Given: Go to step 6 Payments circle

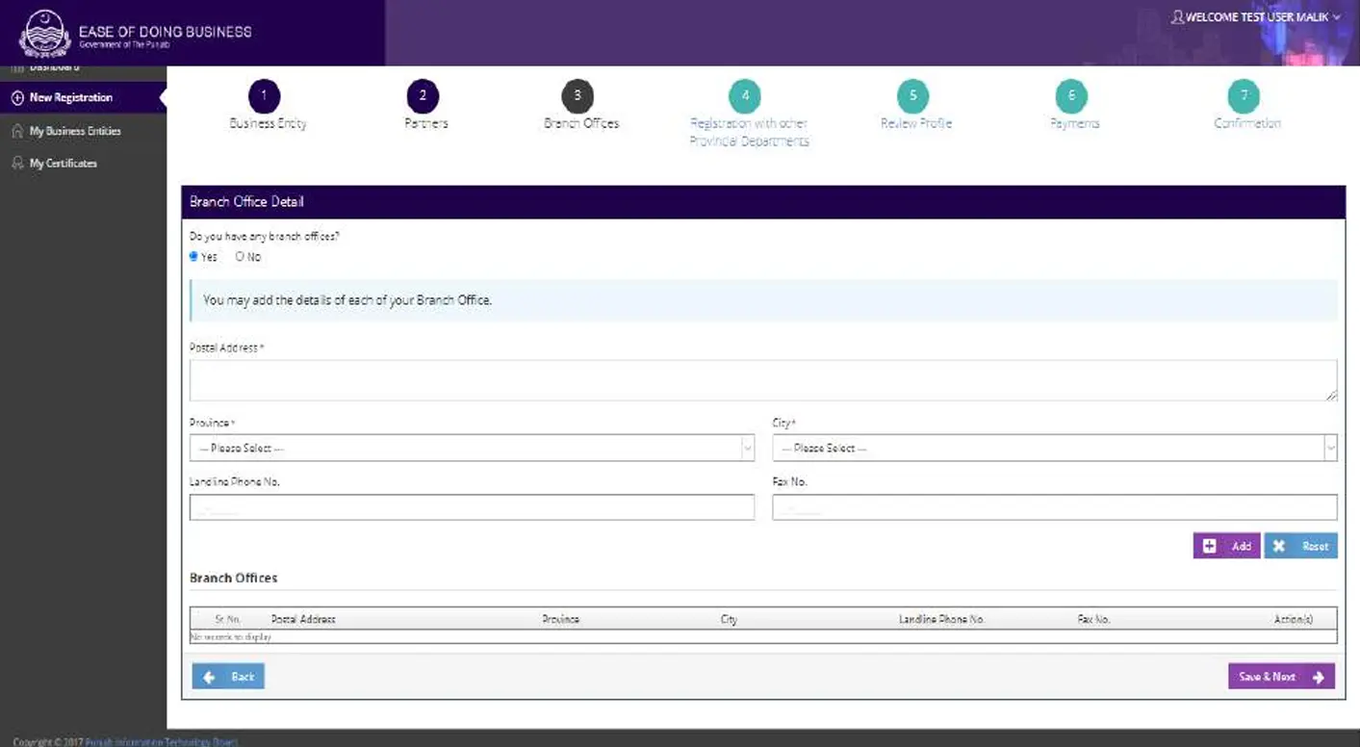Looking at the screenshot, I should tap(1071, 96).
